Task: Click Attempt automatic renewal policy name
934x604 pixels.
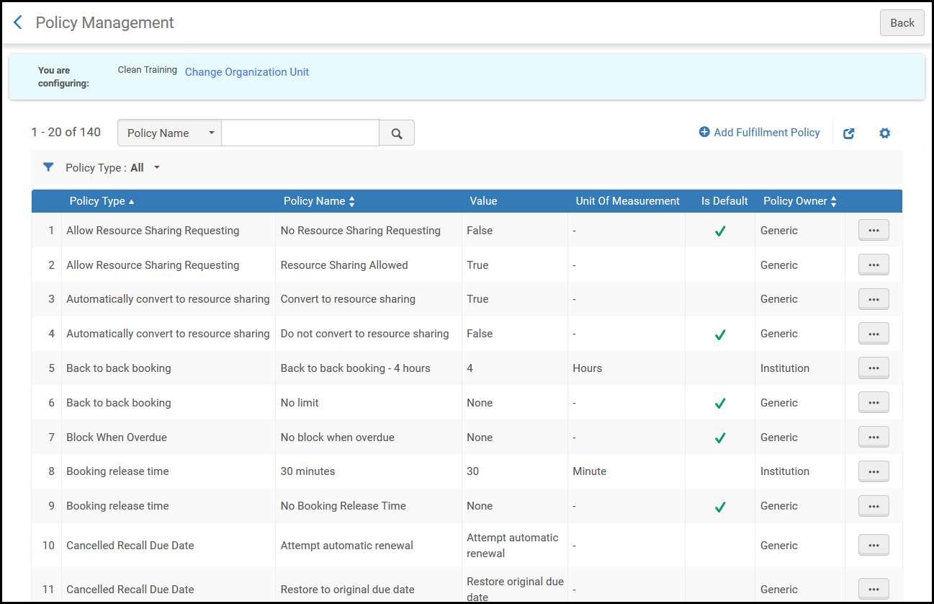Action: pos(346,546)
